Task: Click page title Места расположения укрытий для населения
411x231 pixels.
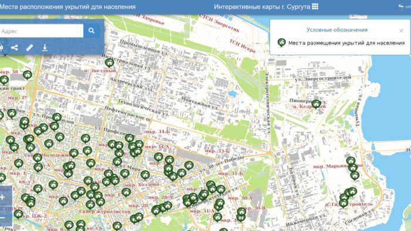Action: tap(68, 7)
